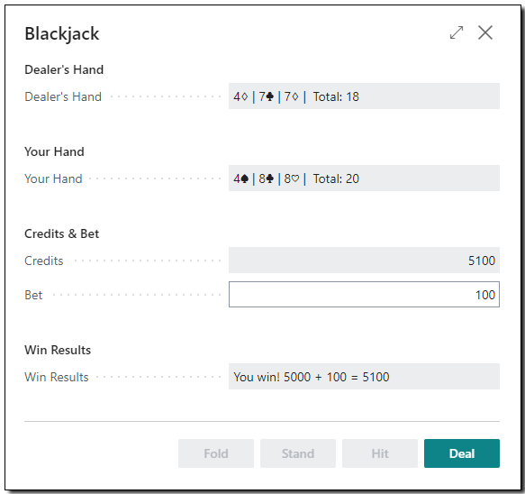Screen dimensions: 525x494
Task: Click the Stand button
Action: pyautogui.click(x=298, y=453)
